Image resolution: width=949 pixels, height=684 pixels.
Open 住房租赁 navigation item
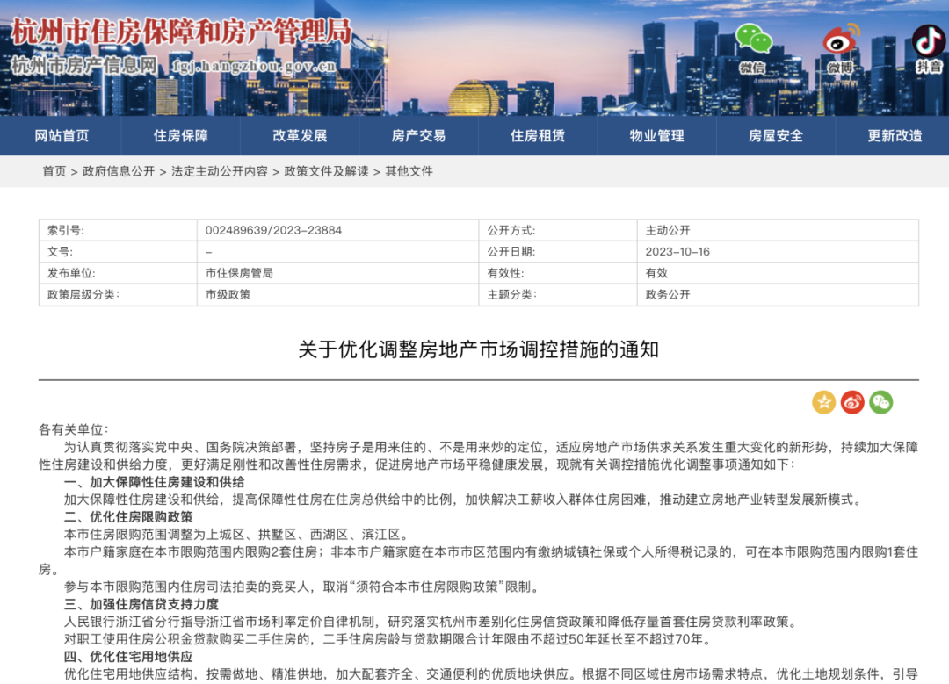tap(538, 136)
